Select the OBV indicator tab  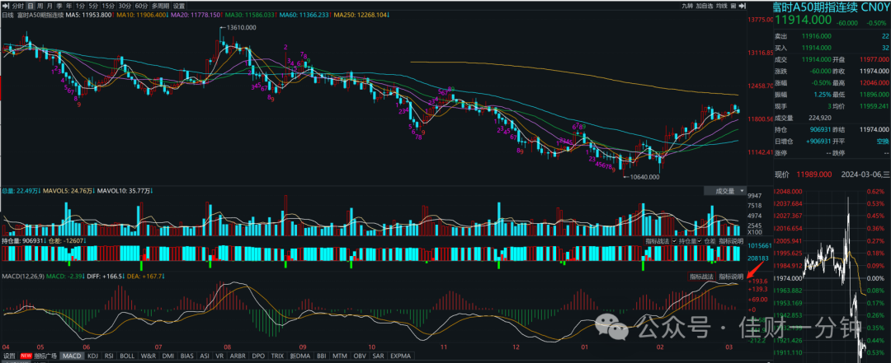click(360, 356)
